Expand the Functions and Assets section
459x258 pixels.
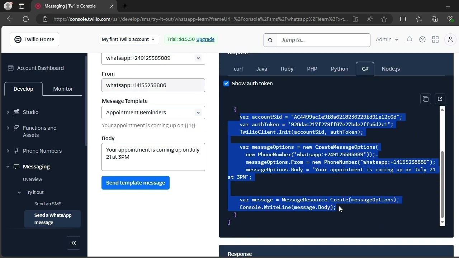click(x=8, y=128)
